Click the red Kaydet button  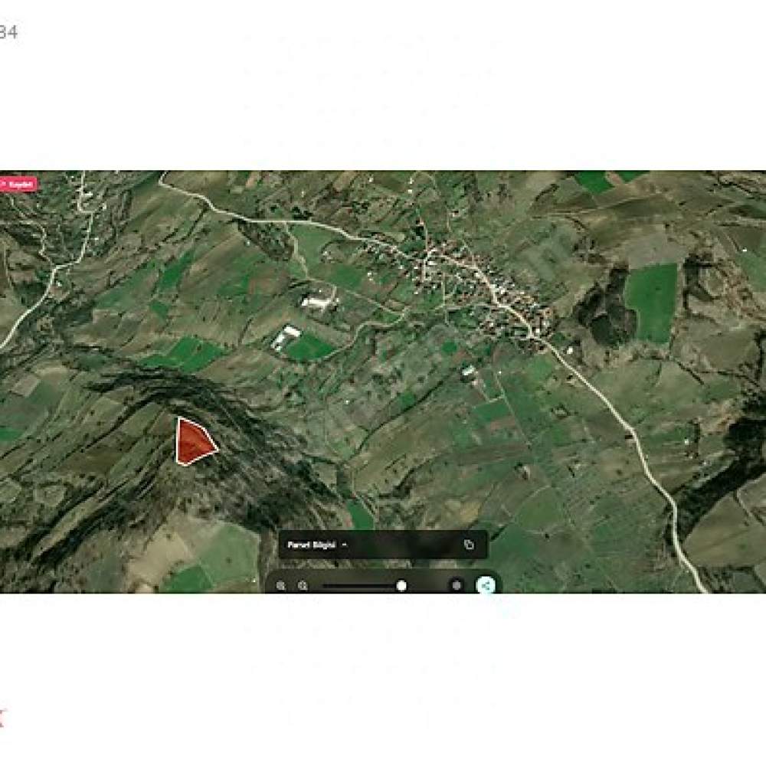coord(18,184)
